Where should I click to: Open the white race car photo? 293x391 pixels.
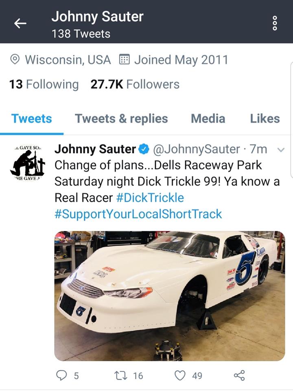pos(169,296)
